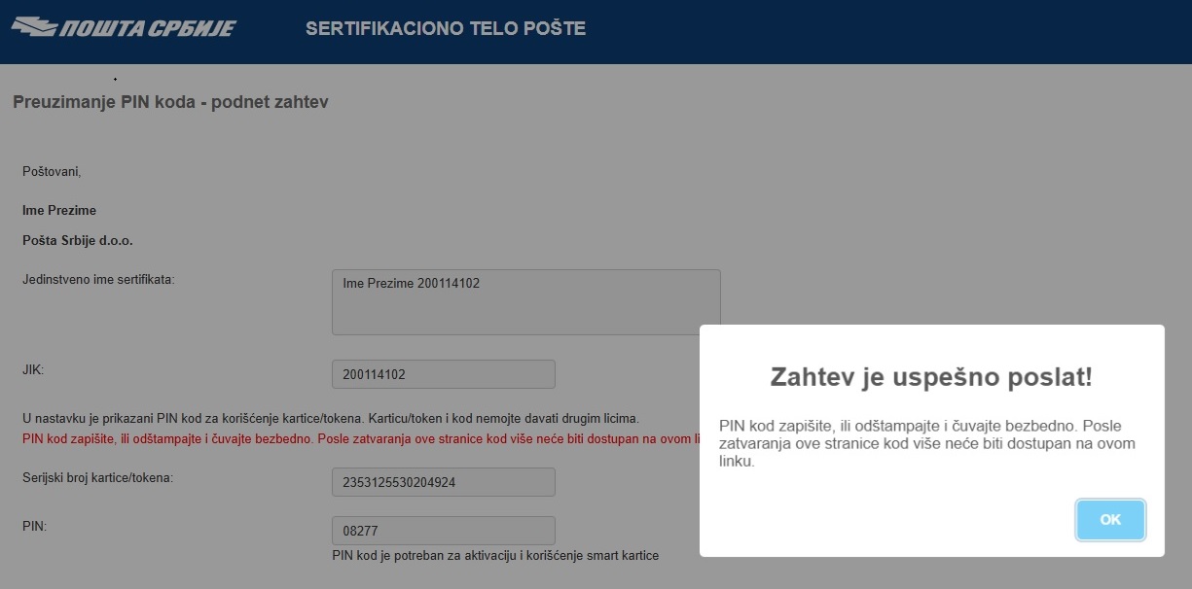This screenshot has width=1192, height=589.
Task: Select the company text 'Pošta Srbije d.o.o.'
Action: click(x=78, y=240)
